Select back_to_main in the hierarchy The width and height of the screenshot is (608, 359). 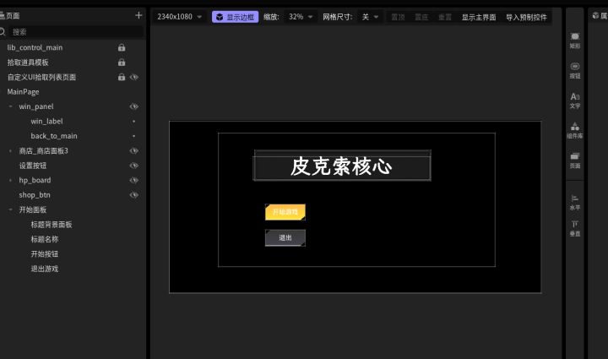click(54, 136)
